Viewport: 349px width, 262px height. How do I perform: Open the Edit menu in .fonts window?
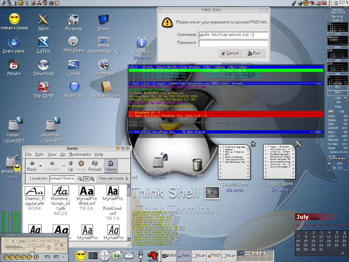click(x=40, y=155)
